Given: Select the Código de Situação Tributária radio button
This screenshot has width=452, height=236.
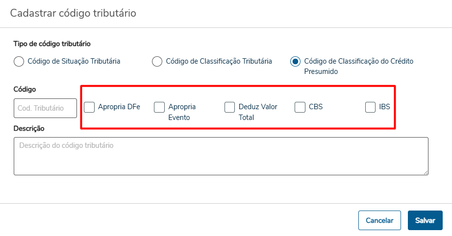Looking at the screenshot, I should 19,62.
